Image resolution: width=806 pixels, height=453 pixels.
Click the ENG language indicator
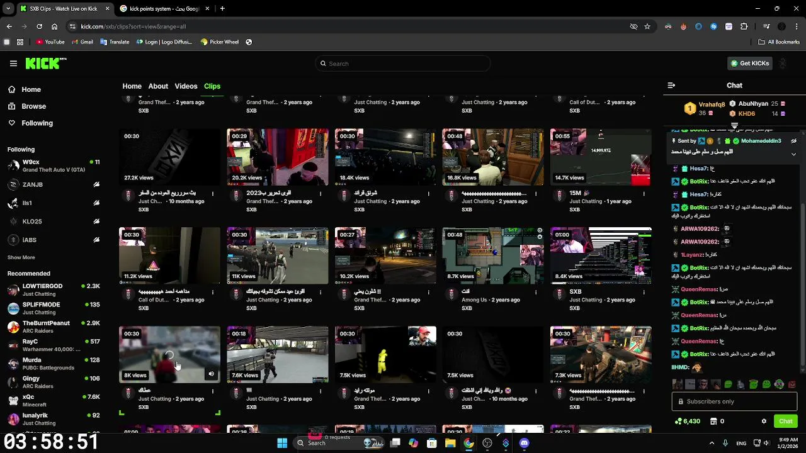pyautogui.click(x=741, y=443)
